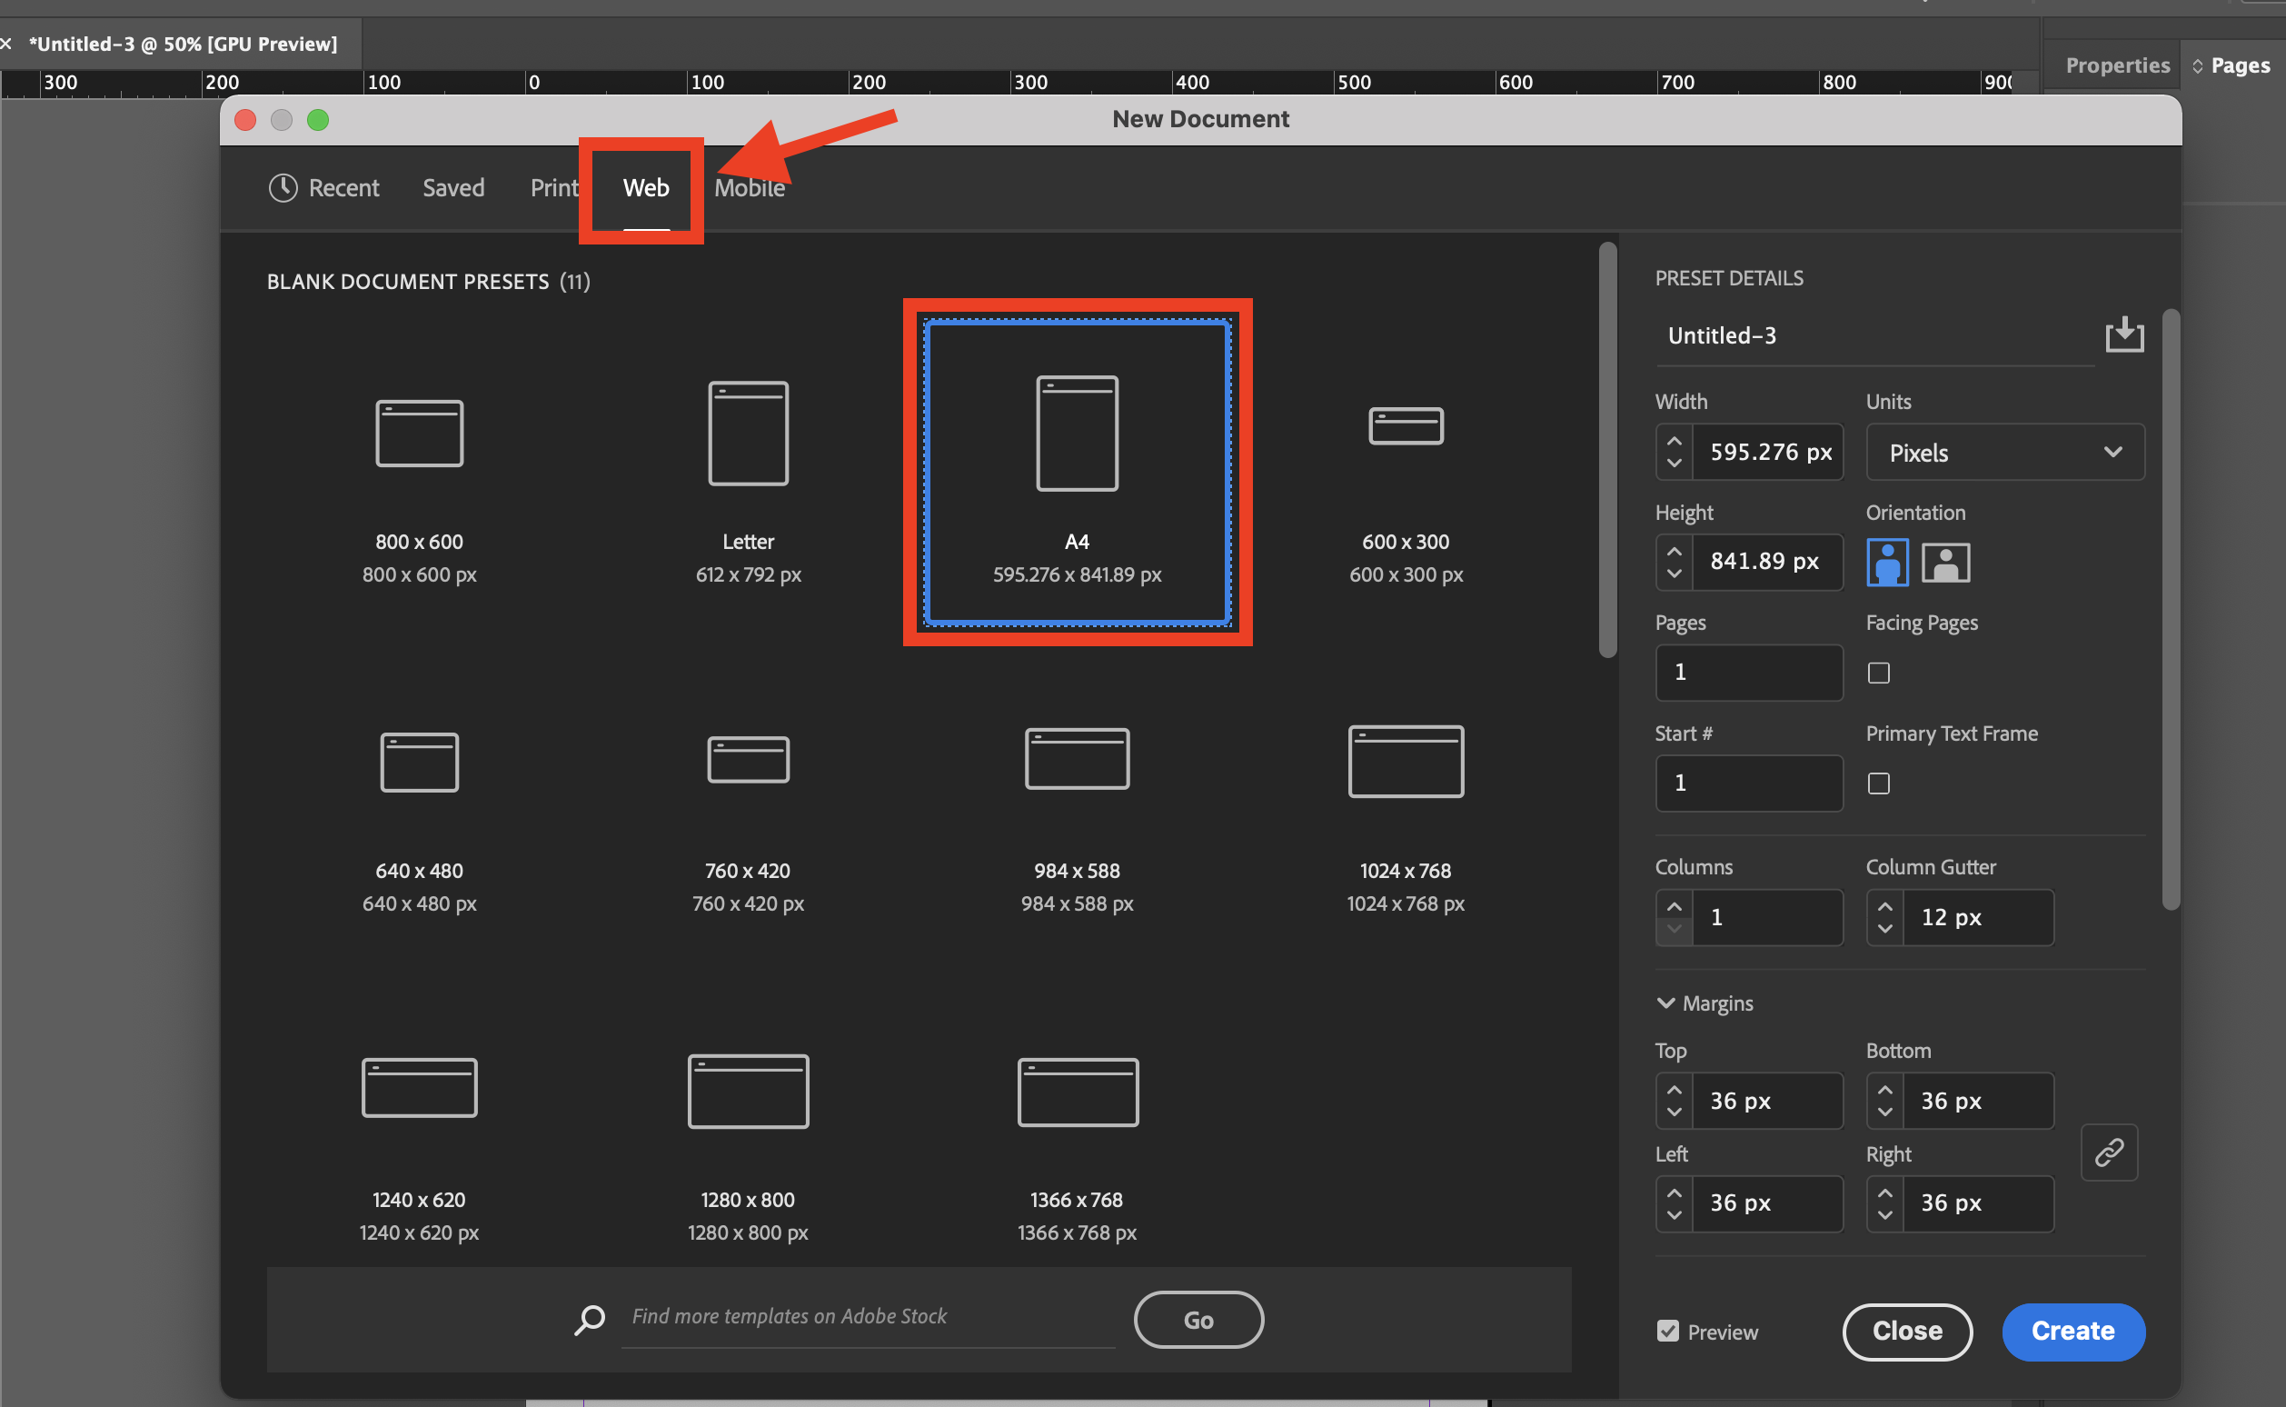Pick the 1024 x 768 preset icon
Screen dimensions: 2286x1407
[x=1405, y=761]
